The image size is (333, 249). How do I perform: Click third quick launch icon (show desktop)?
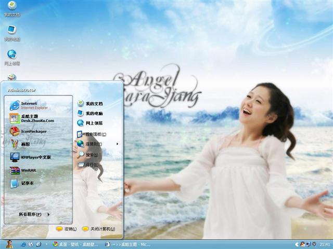tap(39, 244)
